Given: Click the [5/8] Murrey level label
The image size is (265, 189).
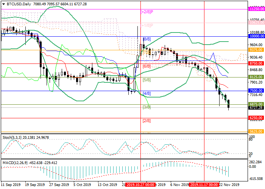Looking at the screenshot, I should [147, 80].
